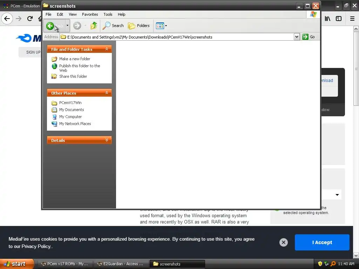Click the network tray icon
359x269 pixels.
(326, 264)
